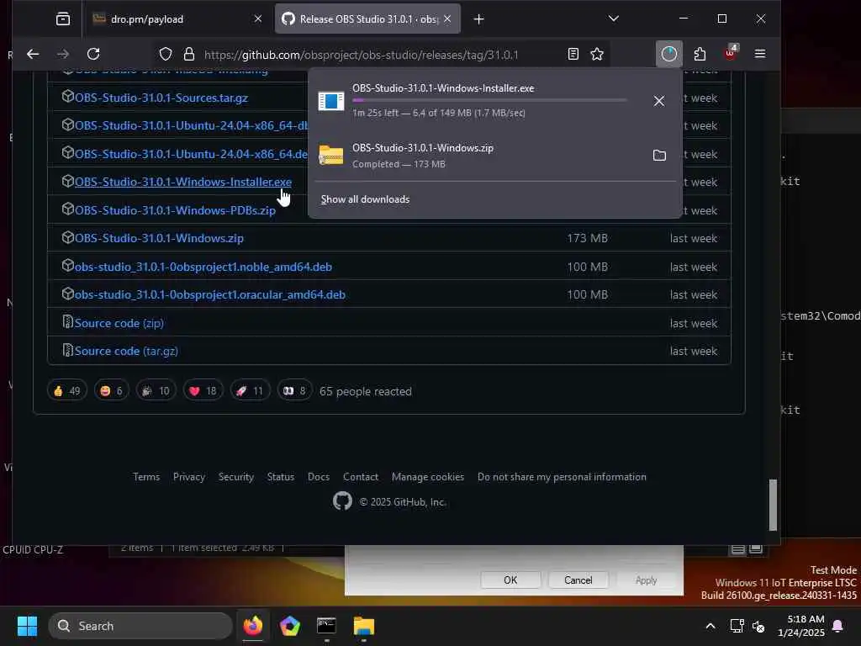Click Show all downloads
Viewport: 861px width, 646px height.
pos(365,199)
